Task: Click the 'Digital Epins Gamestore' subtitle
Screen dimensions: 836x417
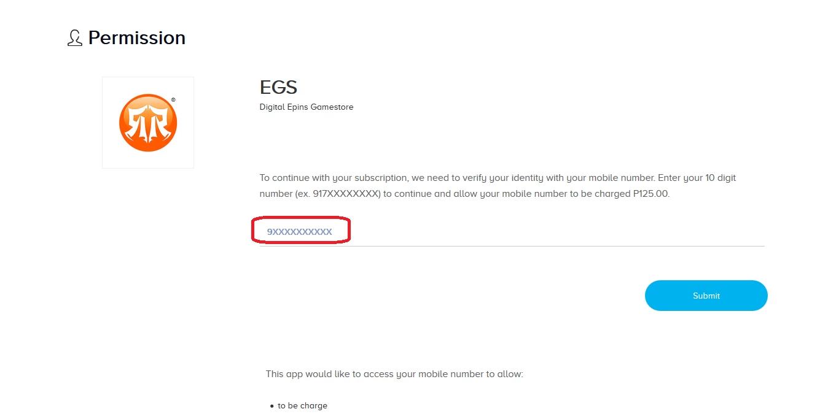Action: pyautogui.click(x=307, y=107)
